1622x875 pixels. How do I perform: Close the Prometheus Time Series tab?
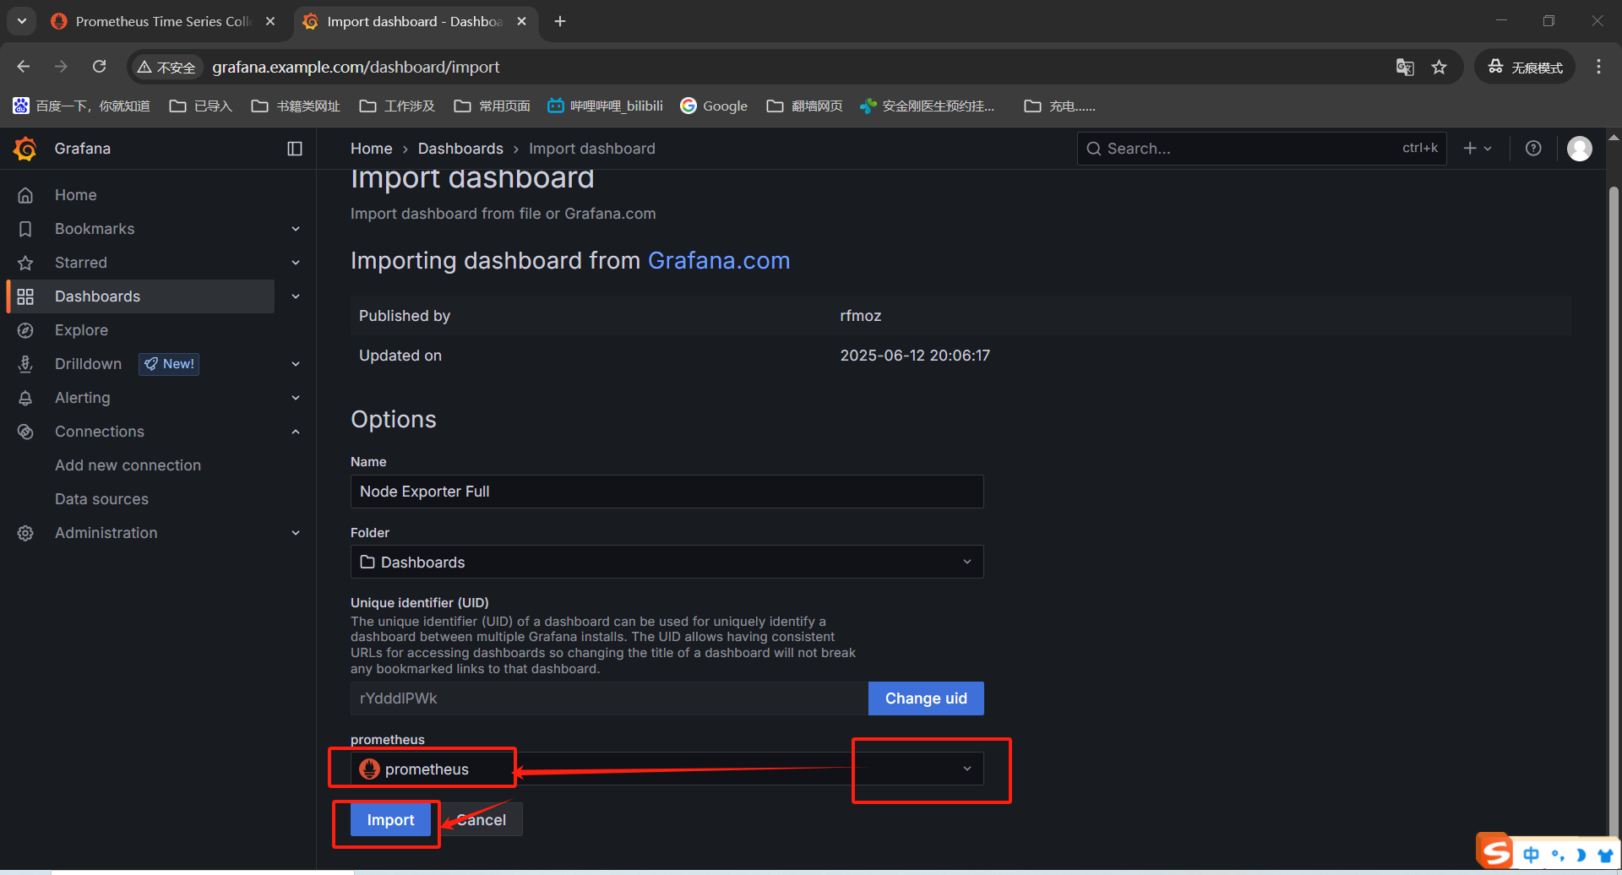click(270, 21)
